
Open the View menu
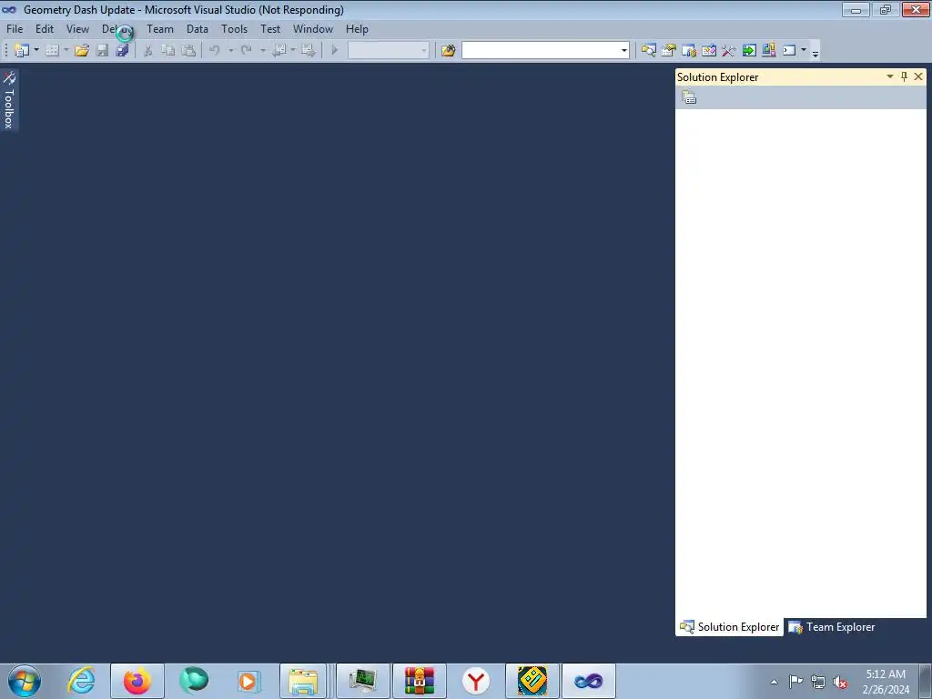(x=78, y=29)
